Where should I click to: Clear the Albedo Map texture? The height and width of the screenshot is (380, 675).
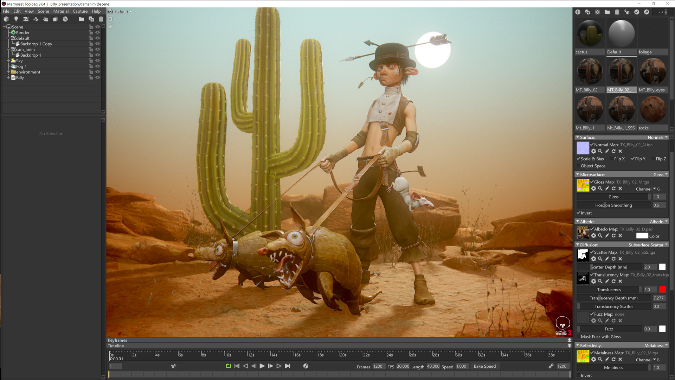click(x=620, y=236)
